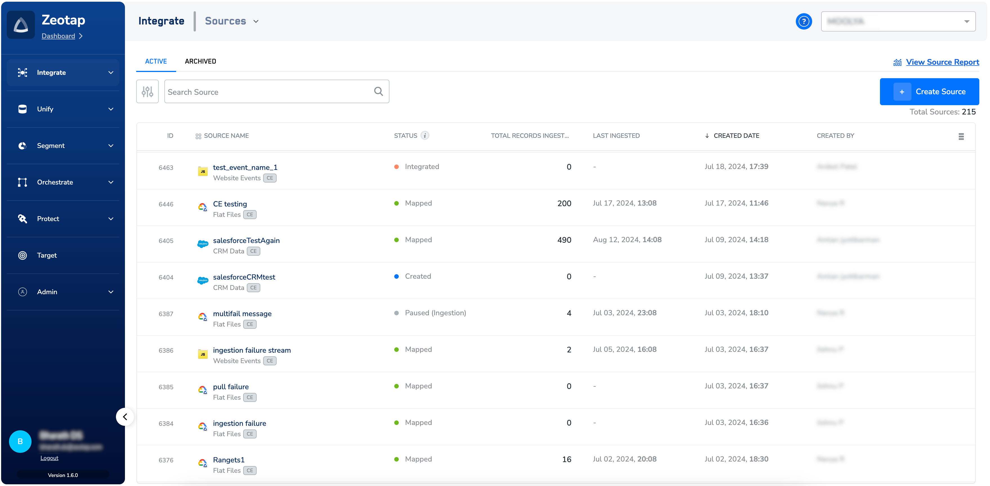This screenshot has width=990, height=486.
Task: Click Salesforce icon for salesforceTestAgain
Action: click(203, 244)
